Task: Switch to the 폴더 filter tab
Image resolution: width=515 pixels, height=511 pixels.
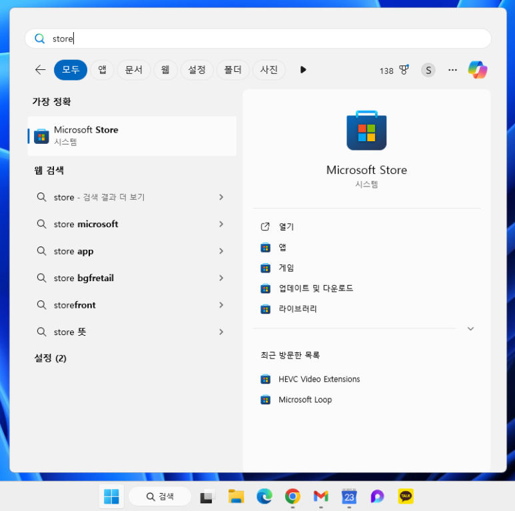Action: tap(233, 70)
